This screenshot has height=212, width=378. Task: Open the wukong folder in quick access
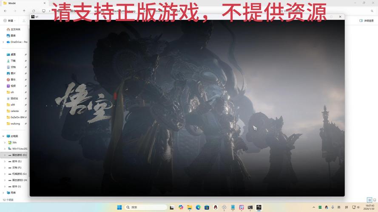tap(13, 123)
